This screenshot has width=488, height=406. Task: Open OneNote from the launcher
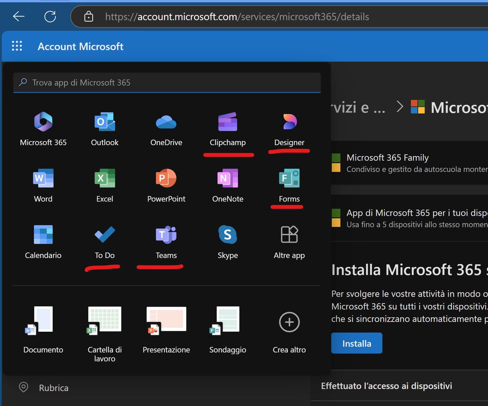(x=228, y=178)
